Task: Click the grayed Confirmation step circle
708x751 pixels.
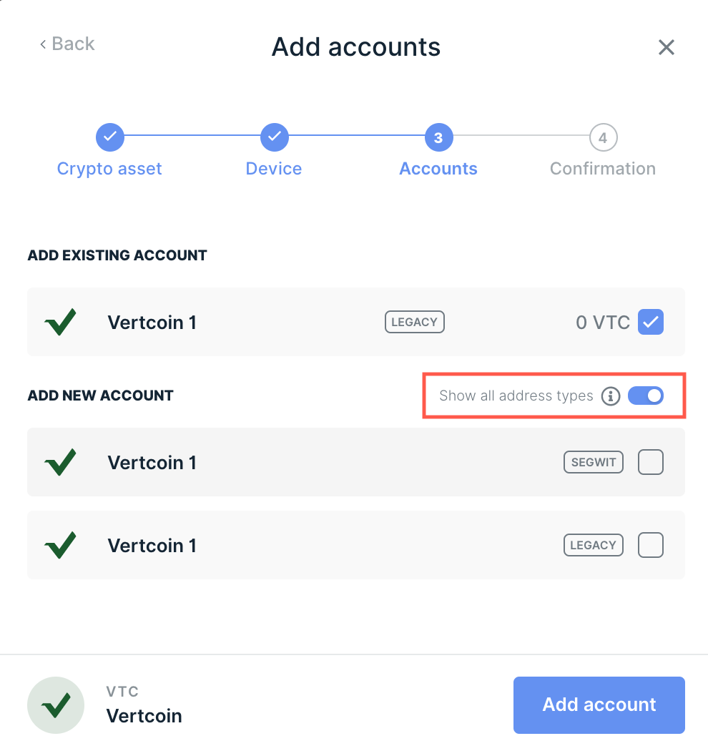Action: click(603, 137)
